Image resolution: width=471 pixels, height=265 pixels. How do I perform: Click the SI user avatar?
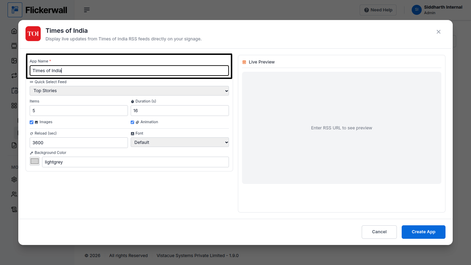(x=417, y=10)
